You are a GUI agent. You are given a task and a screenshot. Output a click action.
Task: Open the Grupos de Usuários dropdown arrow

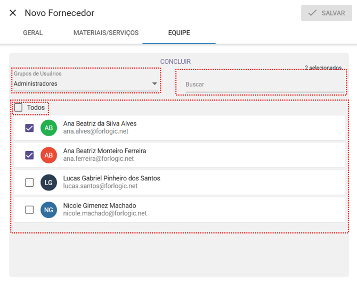click(155, 84)
